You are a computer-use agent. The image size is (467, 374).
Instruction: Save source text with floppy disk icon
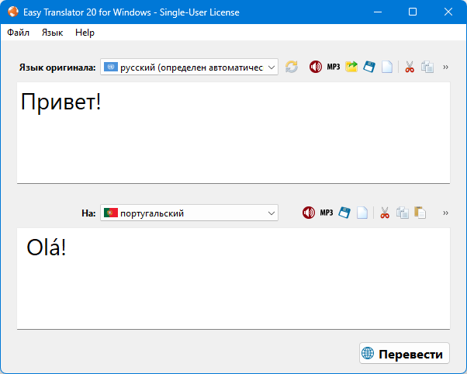pyautogui.click(x=369, y=67)
